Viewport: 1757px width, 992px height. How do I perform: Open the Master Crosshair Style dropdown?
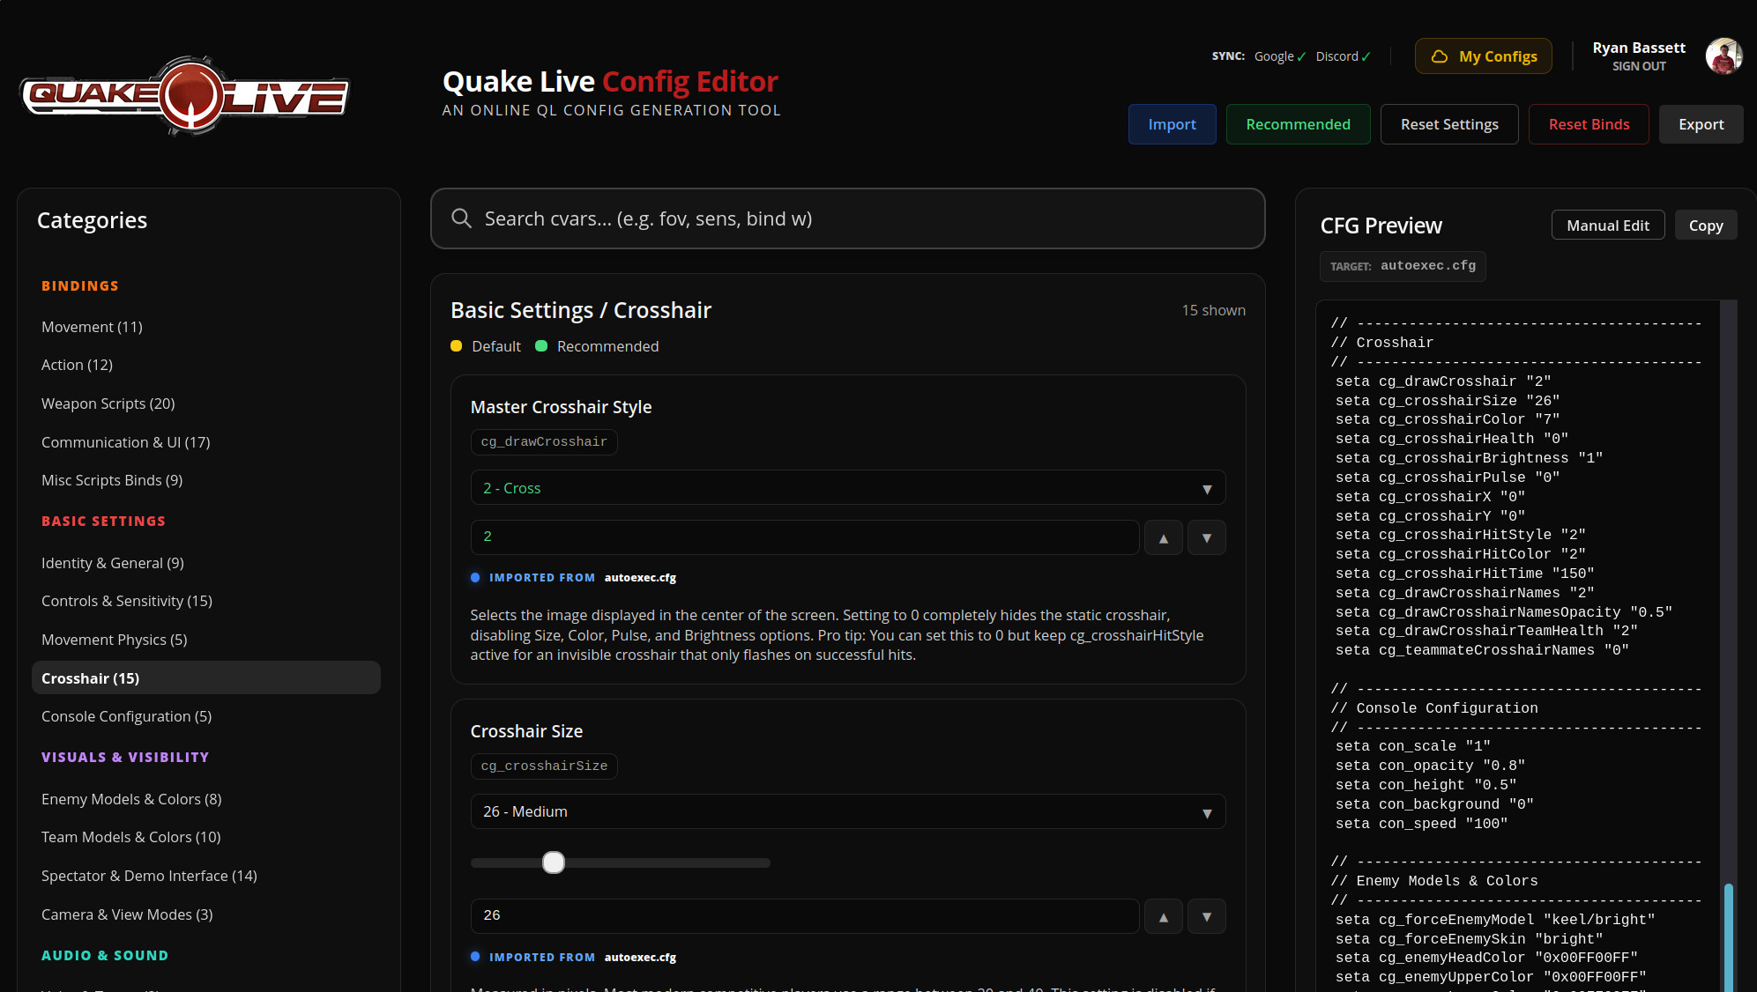coord(847,487)
